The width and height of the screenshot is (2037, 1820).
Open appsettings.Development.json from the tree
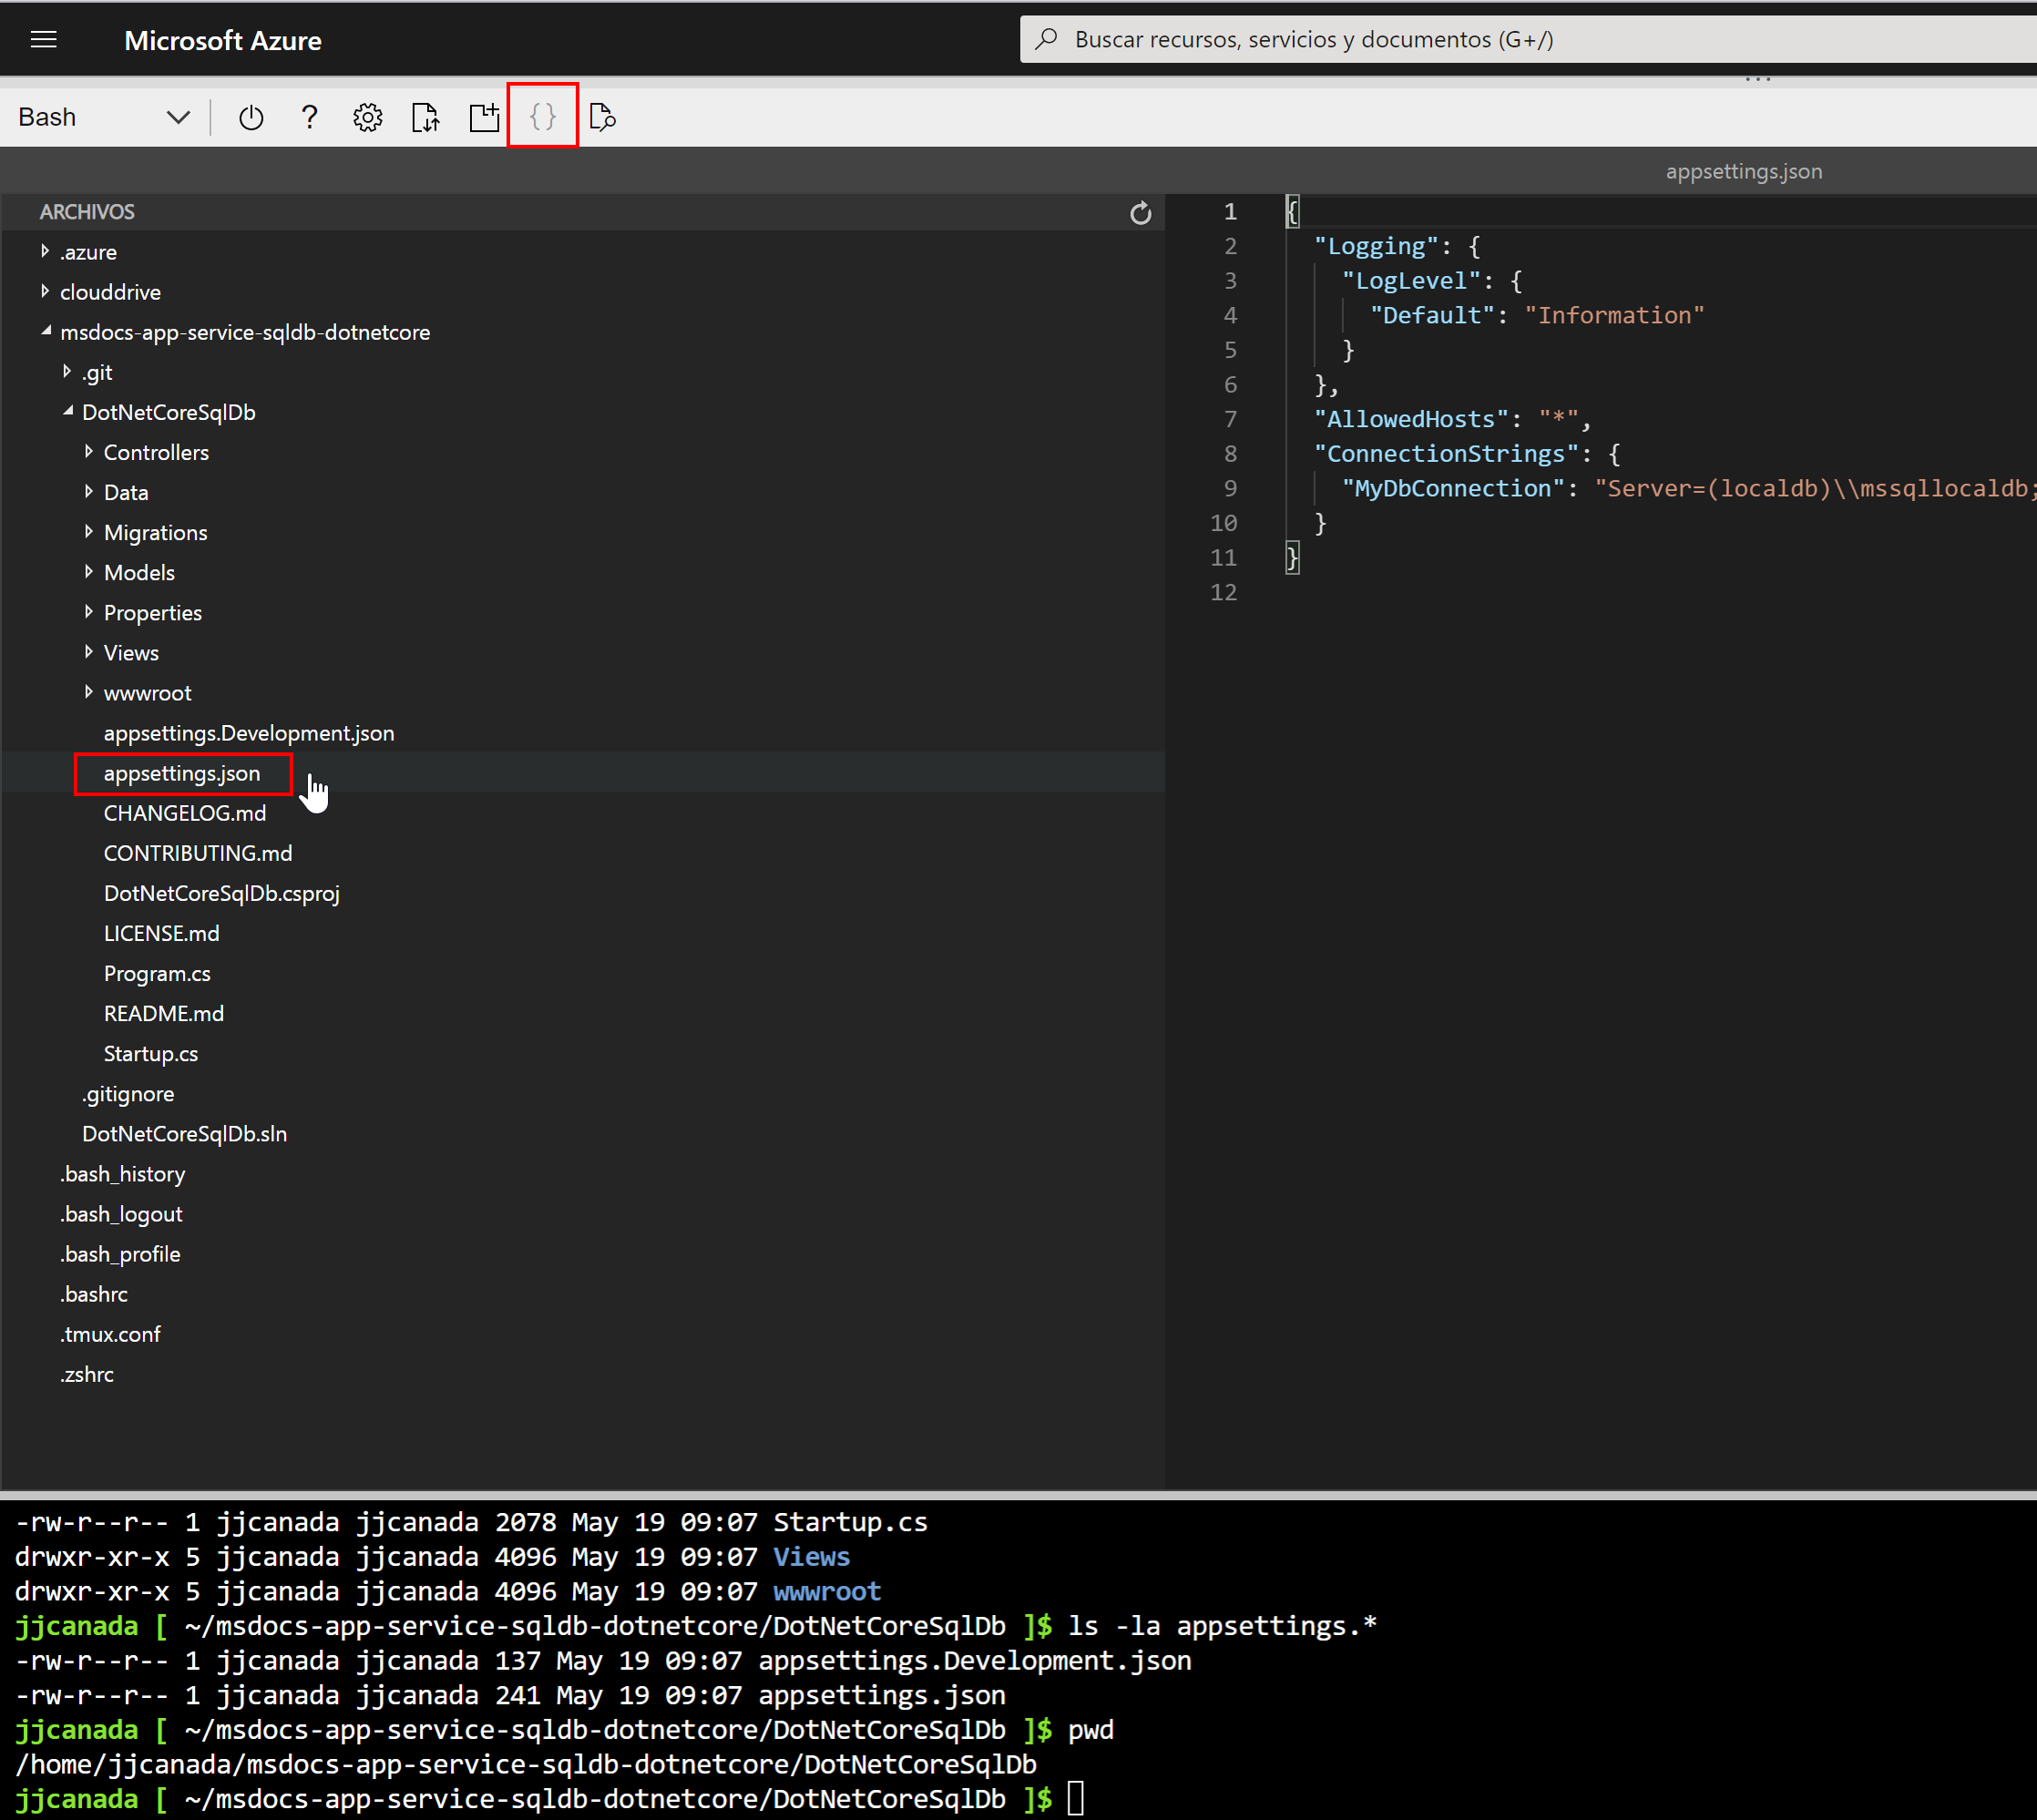[x=249, y=732]
